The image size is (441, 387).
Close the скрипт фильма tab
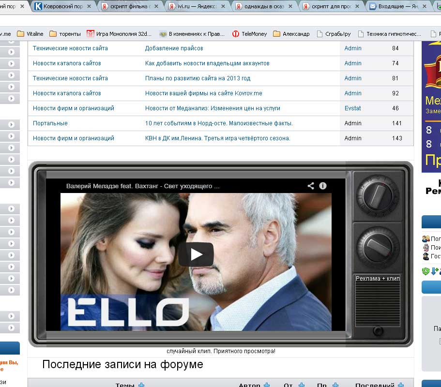tap(156, 6)
